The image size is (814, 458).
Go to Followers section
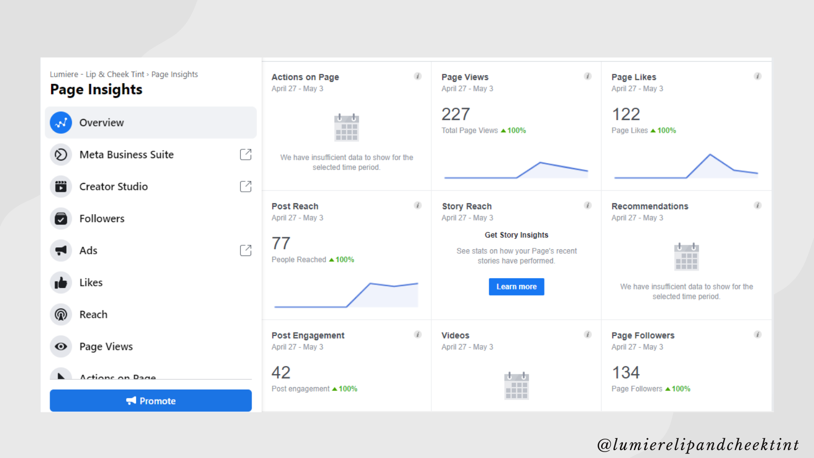pos(151,219)
